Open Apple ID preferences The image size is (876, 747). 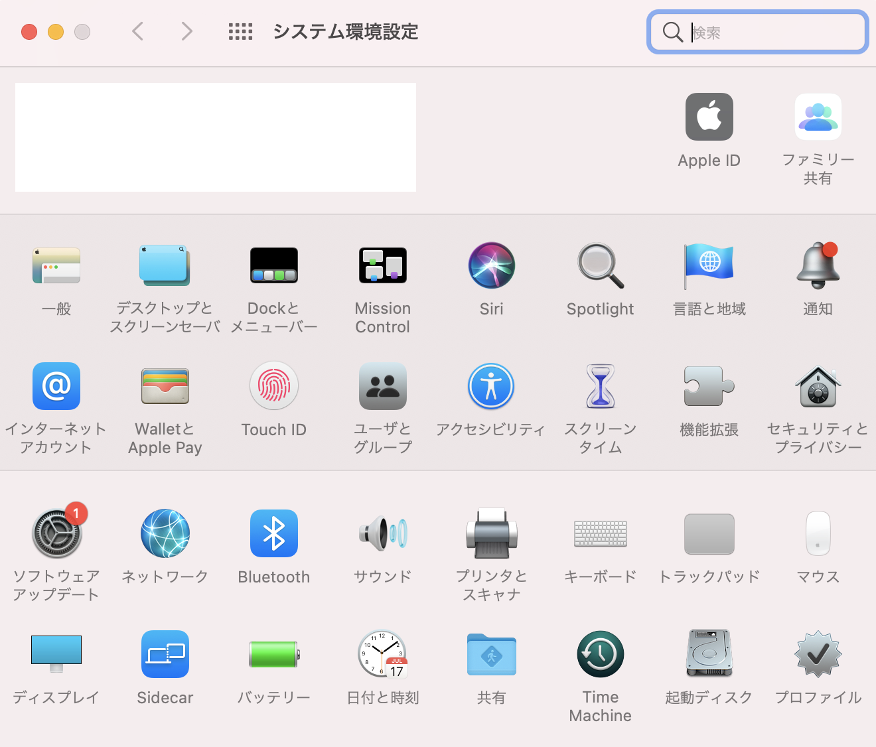pyautogui.click(x=709, y=117)
